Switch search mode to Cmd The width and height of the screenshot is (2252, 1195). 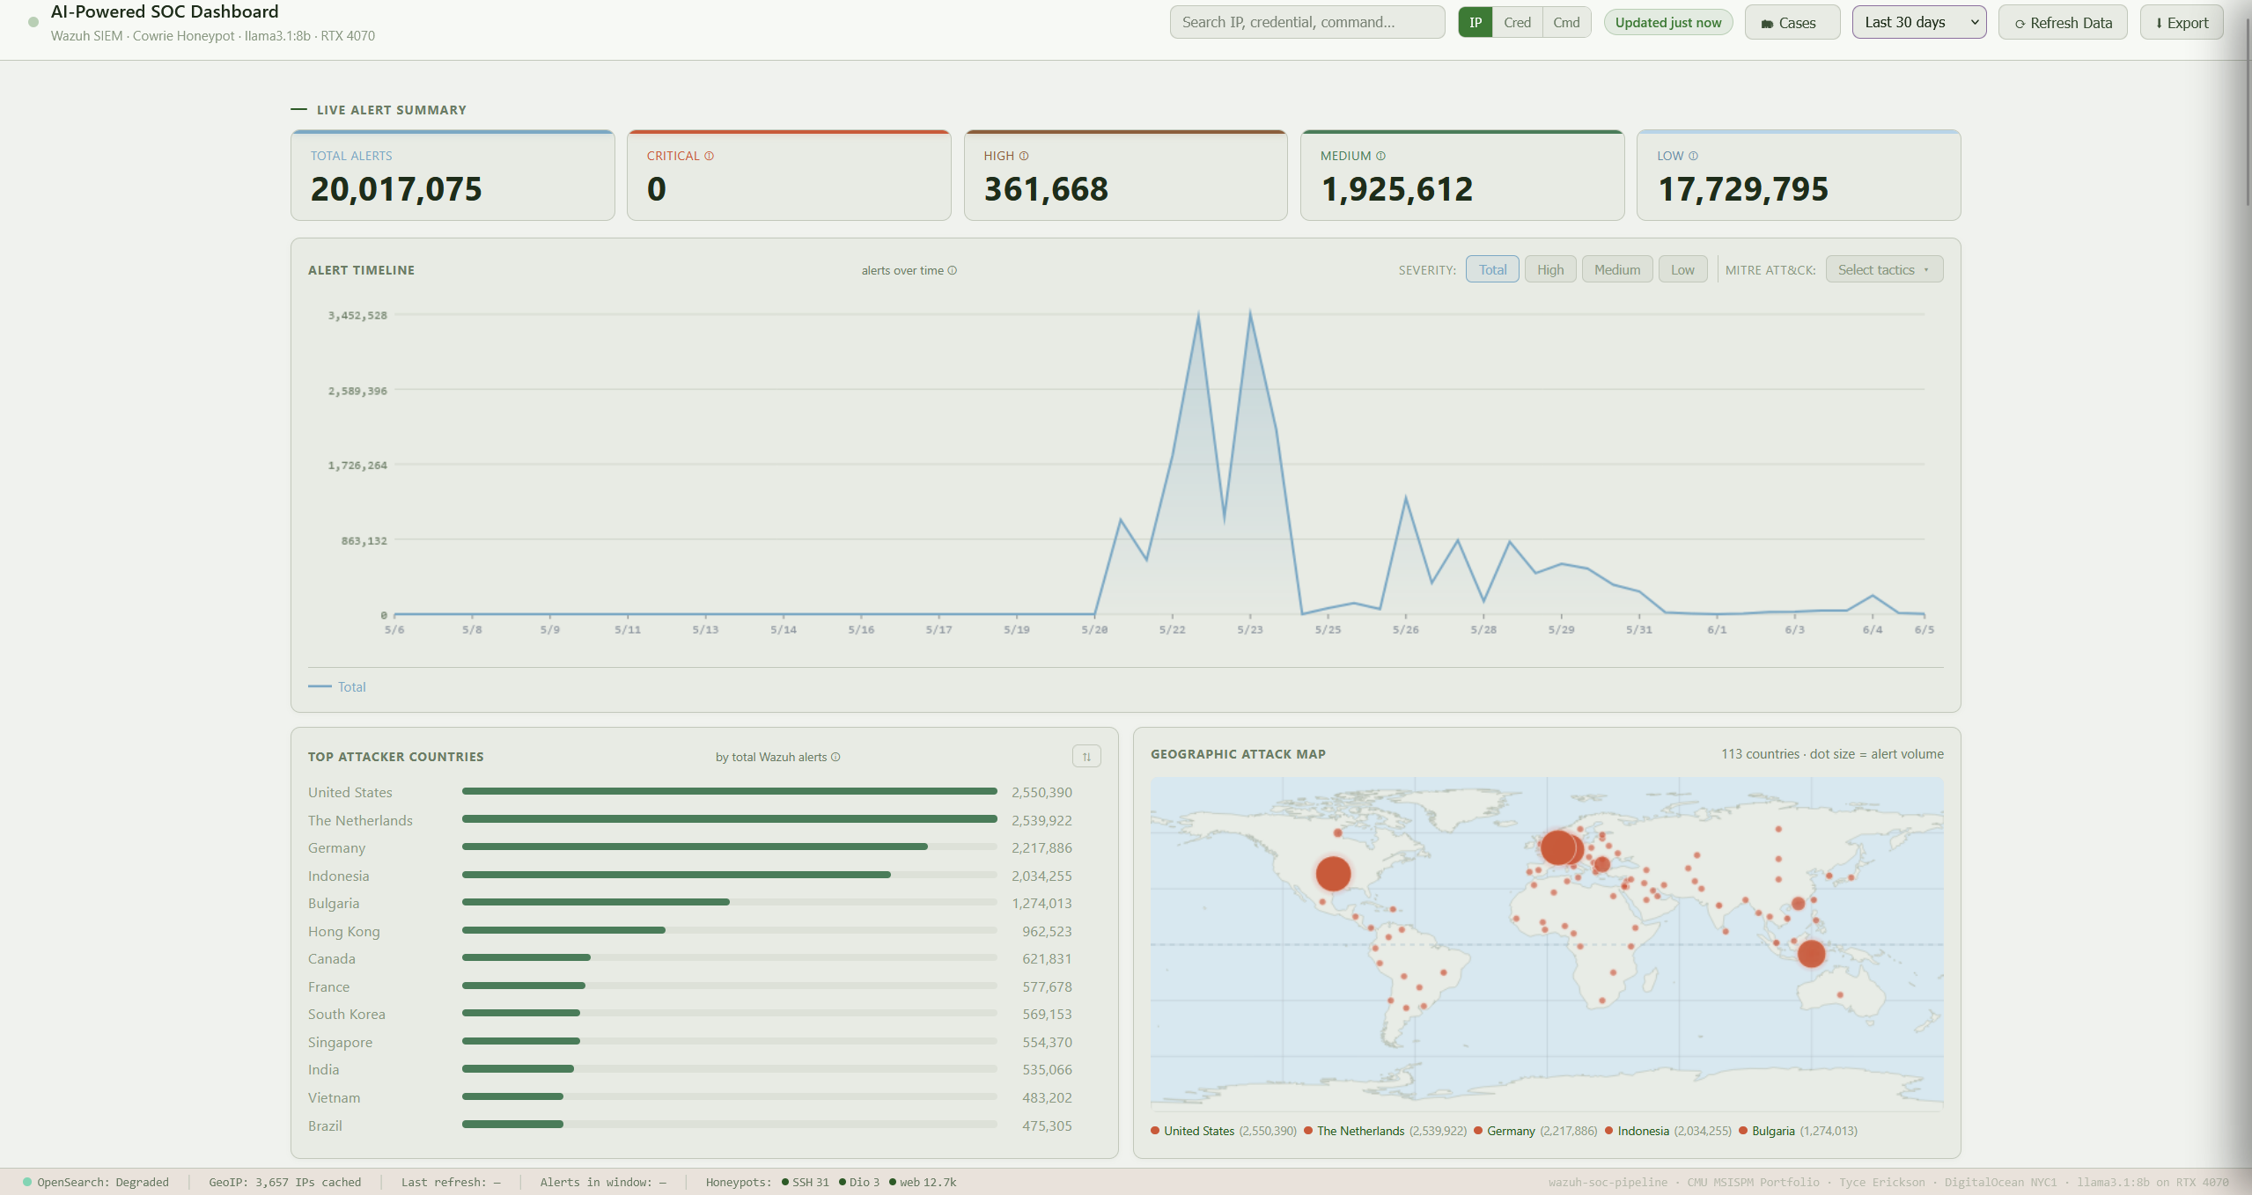tap(1566, 23)
